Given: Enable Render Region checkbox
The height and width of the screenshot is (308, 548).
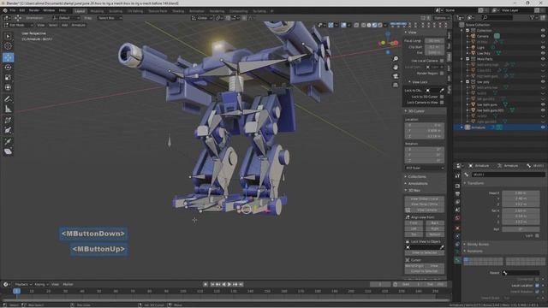Looking at the screenshot, I should coord(442,74).
